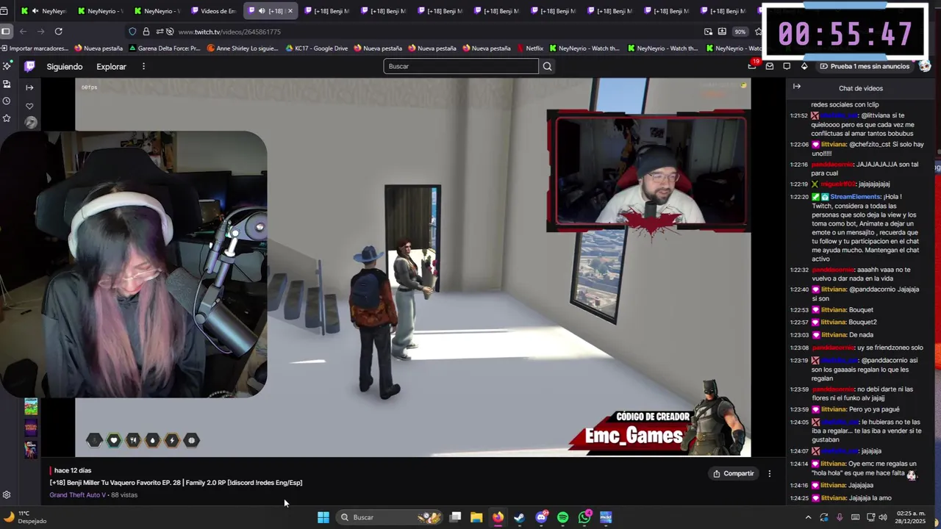941x529 pixels.
Task: Open the Task View taskbar icon
Action: [x=455, y=517]
